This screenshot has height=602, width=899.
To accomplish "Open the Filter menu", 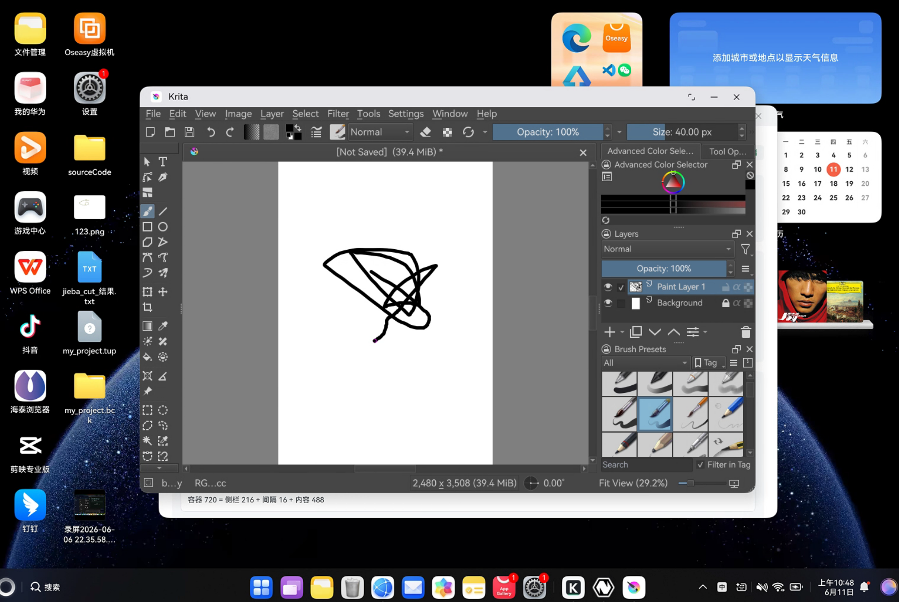I will tap(338, 114).
